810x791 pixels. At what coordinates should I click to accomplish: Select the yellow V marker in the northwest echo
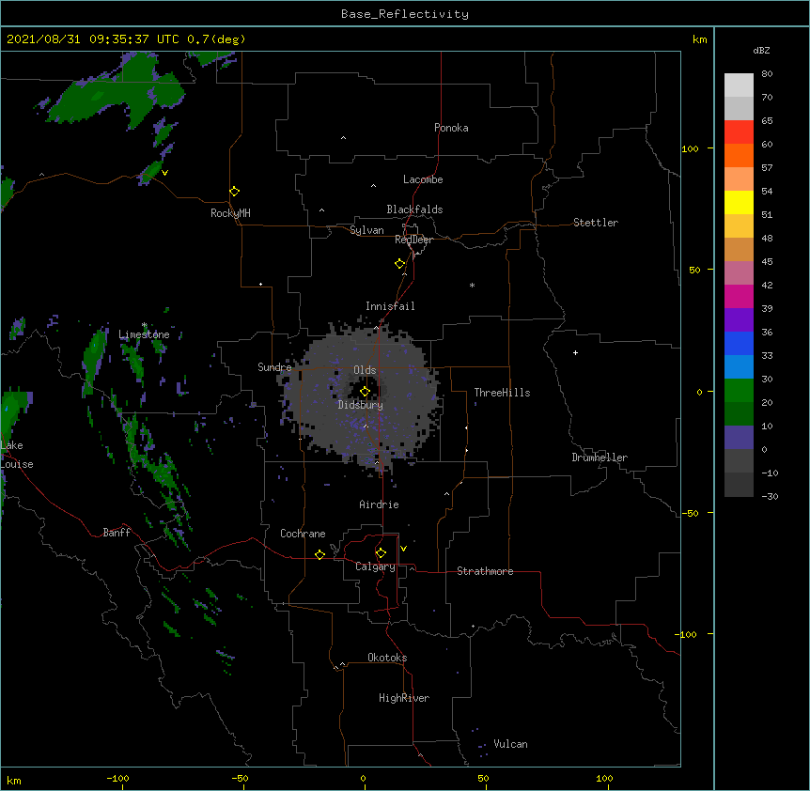click(164, 173)
